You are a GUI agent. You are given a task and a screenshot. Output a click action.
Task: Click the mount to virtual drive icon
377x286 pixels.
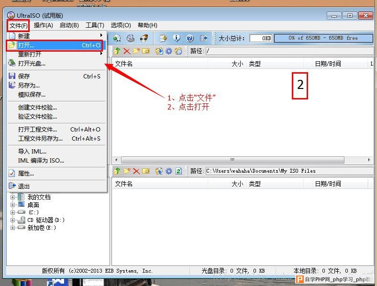[x=131, y=38]
